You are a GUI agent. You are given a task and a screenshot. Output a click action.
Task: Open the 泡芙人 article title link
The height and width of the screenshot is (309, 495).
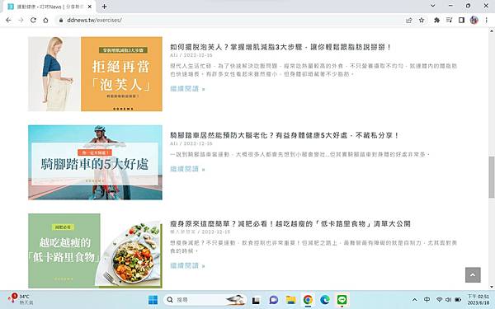280,47
